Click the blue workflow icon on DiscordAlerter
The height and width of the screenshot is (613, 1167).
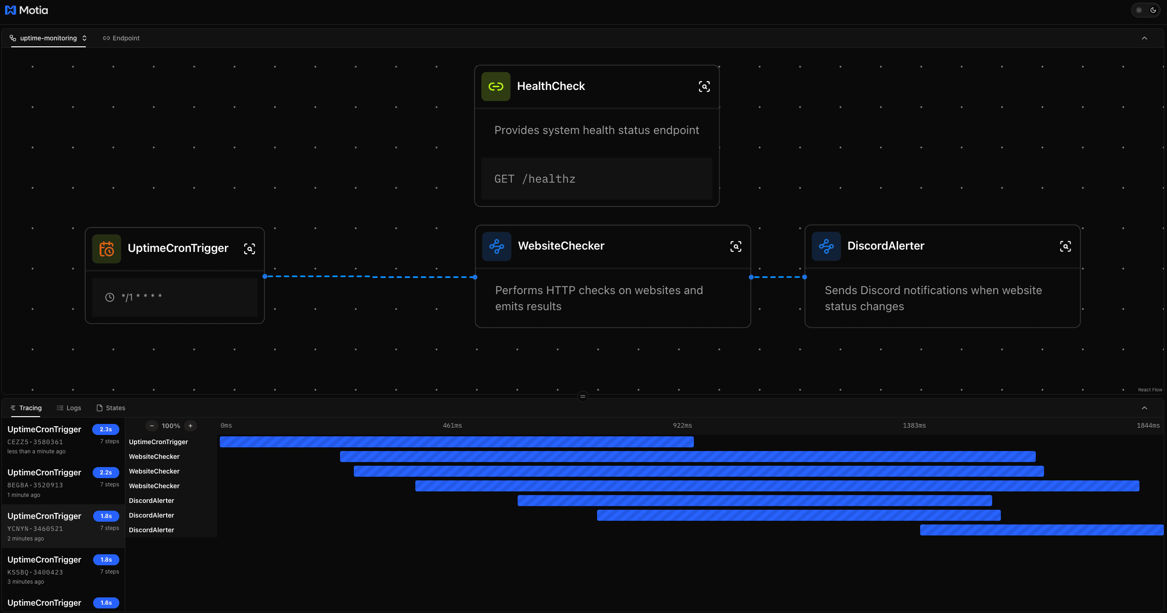(826, 246)
